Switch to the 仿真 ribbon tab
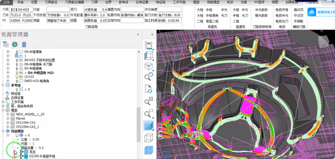The height and width of the screenshot is (159, 335). [244, 3]
